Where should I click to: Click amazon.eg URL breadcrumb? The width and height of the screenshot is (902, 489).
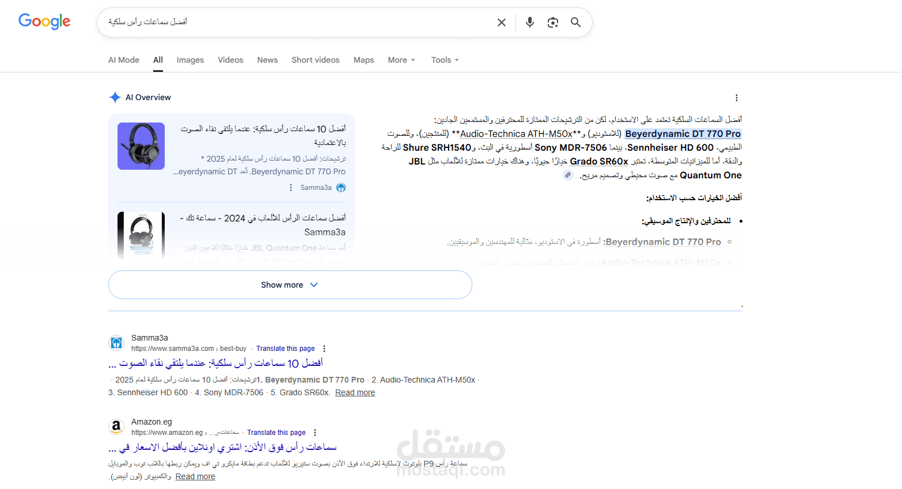[185, 433]
